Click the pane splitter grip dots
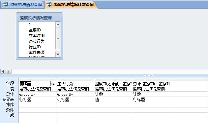Viewport: 208px width, 123px height. 150,75
